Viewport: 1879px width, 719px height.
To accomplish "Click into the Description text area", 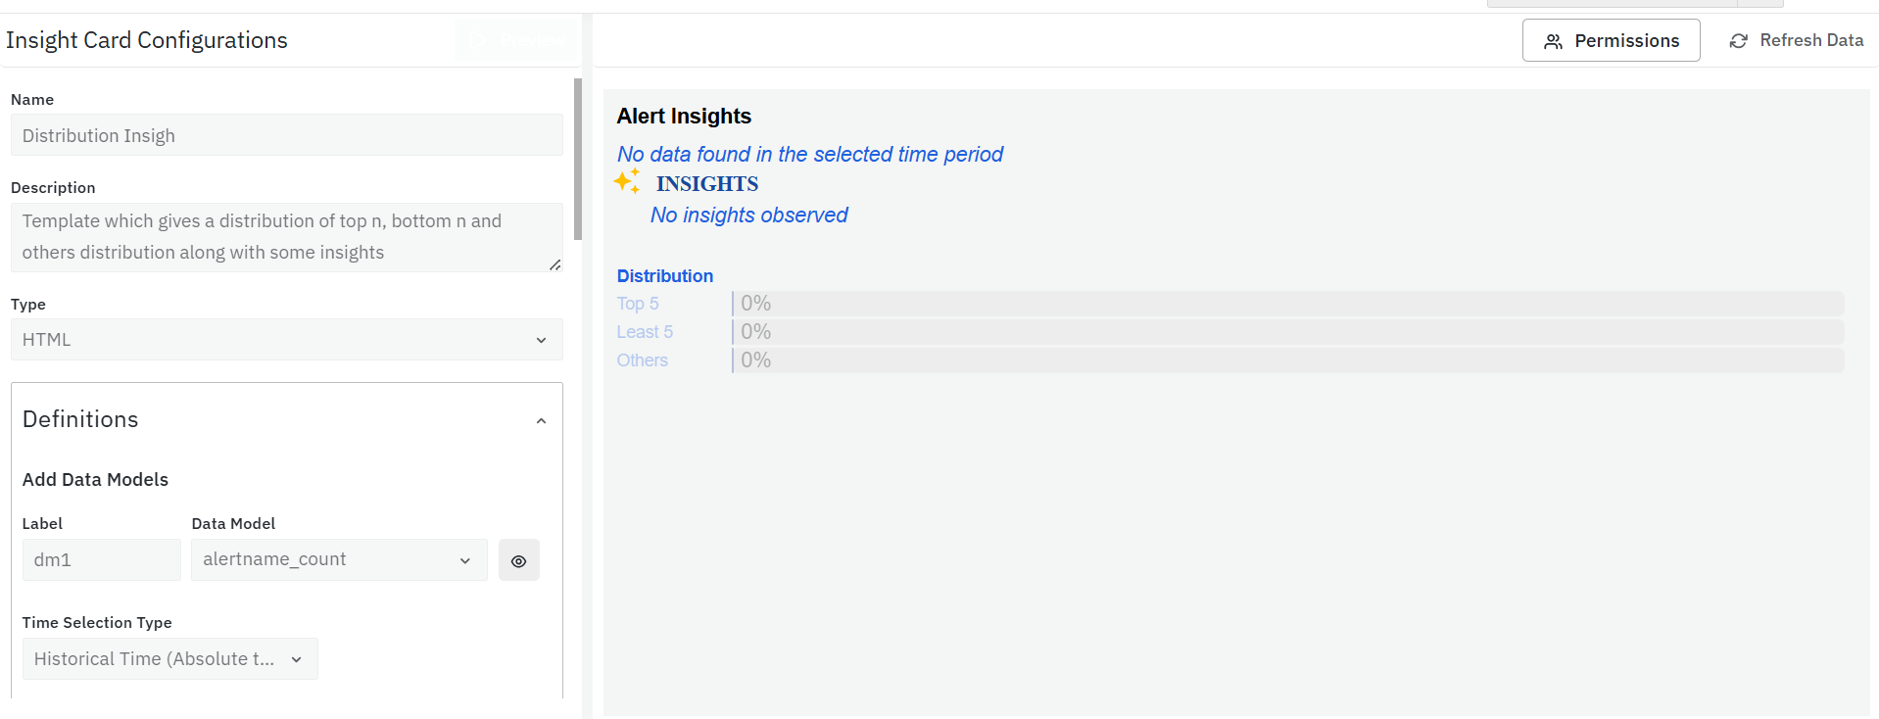I will tap(286, 237).
